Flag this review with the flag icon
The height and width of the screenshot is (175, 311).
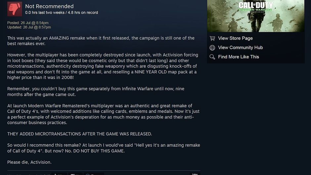[195, 174]
